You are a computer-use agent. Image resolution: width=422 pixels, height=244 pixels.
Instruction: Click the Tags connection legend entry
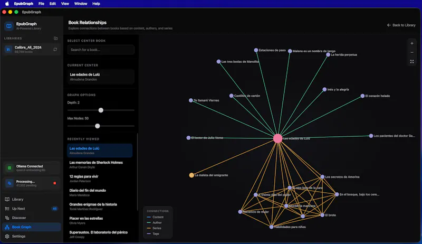click(153, 234)
